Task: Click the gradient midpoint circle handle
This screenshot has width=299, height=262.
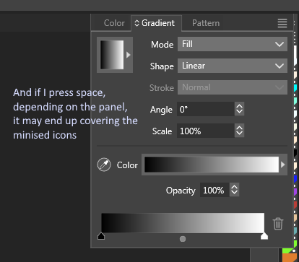Action: point(183,239)
